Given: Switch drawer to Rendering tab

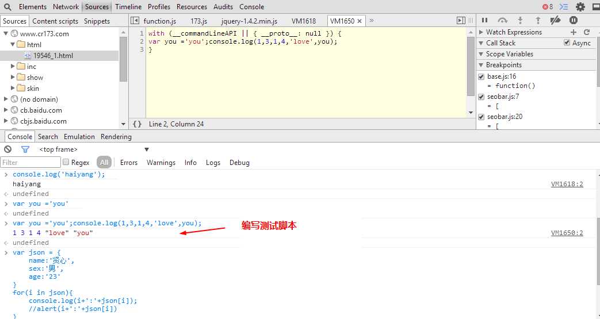Looking at the screenshot, I should click(116, 137).
